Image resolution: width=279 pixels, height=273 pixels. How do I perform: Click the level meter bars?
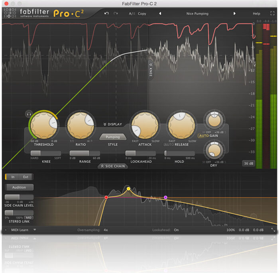pyautogui.click(x=266, y=96)
